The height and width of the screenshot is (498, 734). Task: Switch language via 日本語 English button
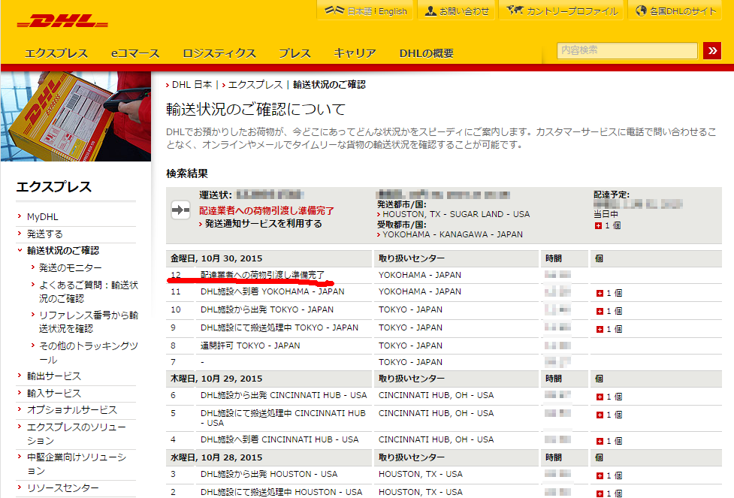tap(366, 11)
